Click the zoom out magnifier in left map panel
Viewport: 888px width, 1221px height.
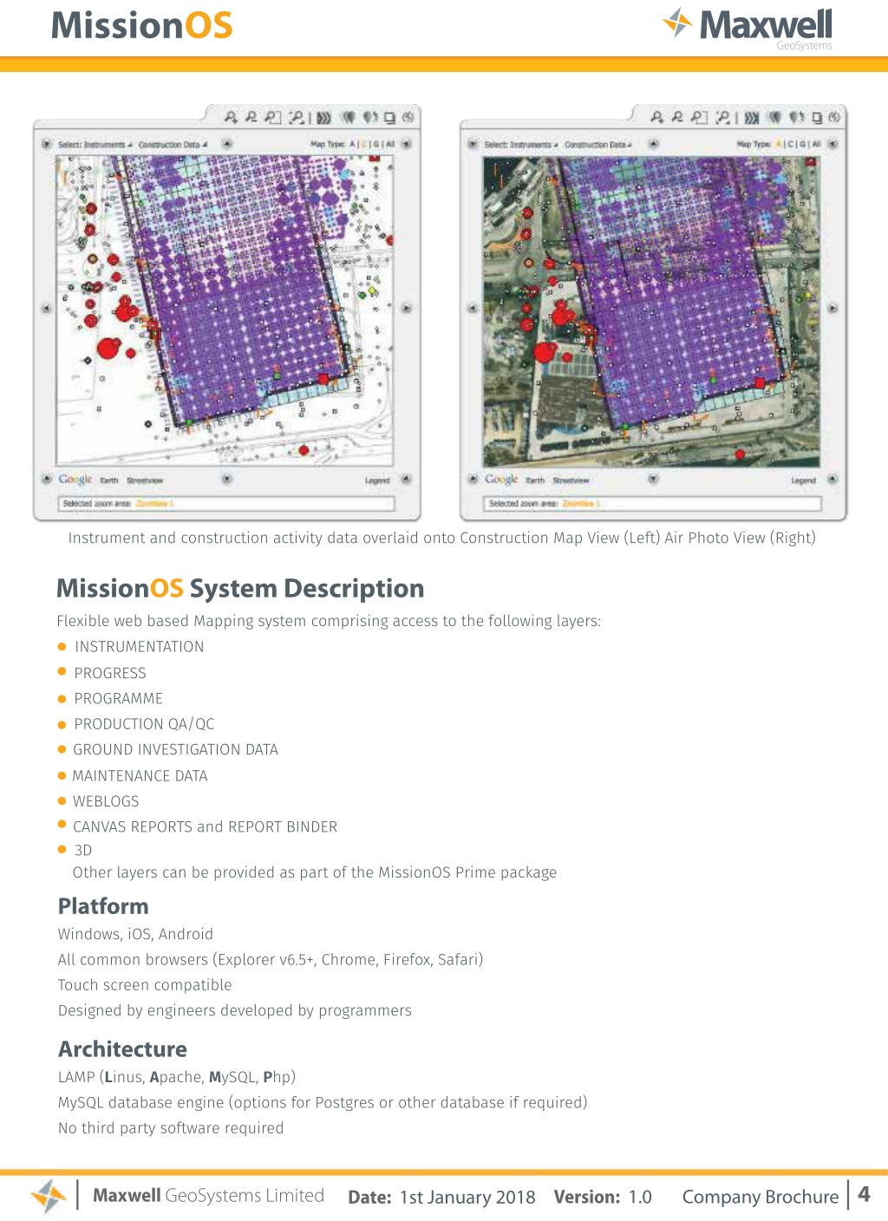(x=251, y=117)
